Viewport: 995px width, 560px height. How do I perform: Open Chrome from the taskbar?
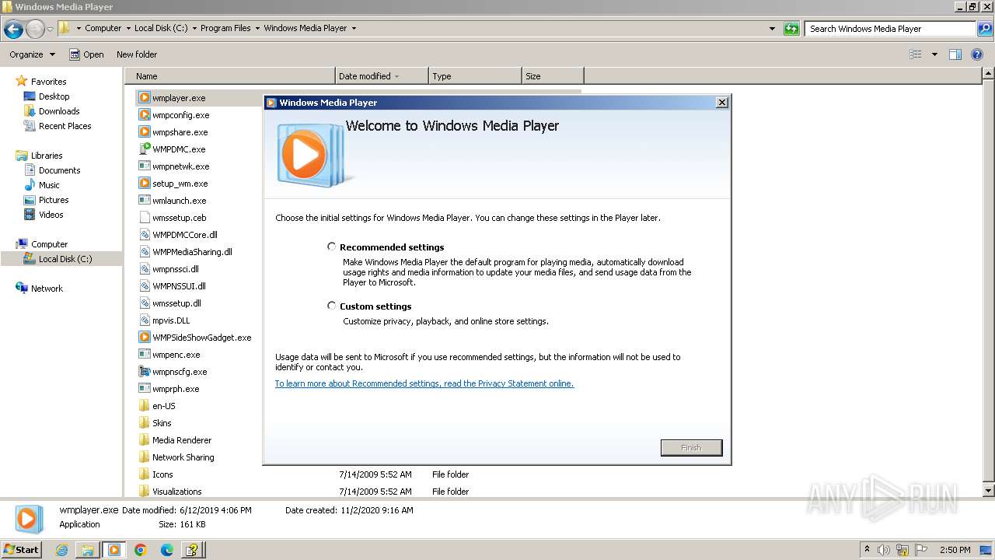tap(141, 550)
